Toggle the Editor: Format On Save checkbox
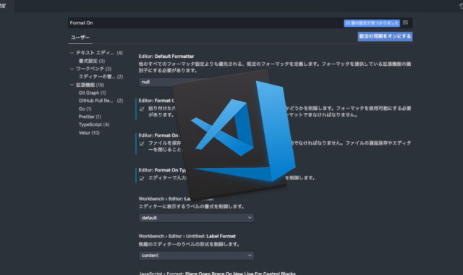This screenshot has height=275, width=463. coord(142,144)
